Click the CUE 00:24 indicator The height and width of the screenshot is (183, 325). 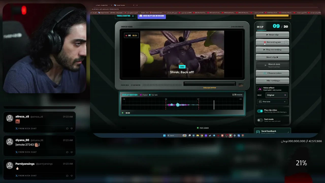tap(131, 36)
